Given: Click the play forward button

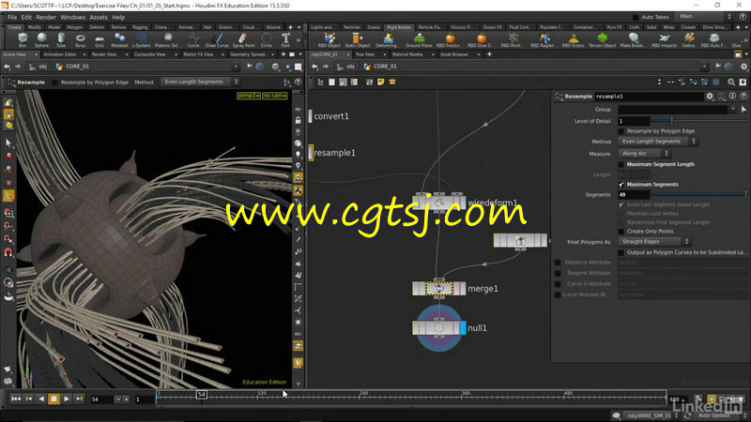Looking at the screenshot, I should 67,399.
